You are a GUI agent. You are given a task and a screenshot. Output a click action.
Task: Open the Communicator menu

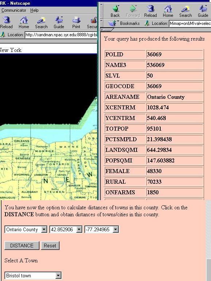tap(14, 10)
